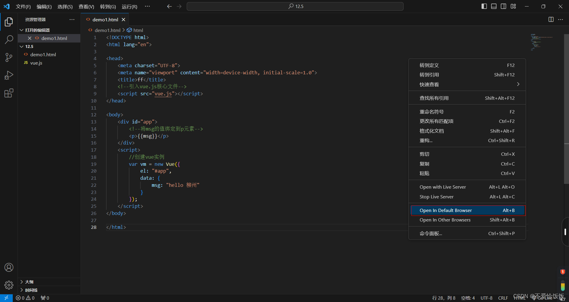Open the File menu

pyautogui.click(x=23, y=7)
